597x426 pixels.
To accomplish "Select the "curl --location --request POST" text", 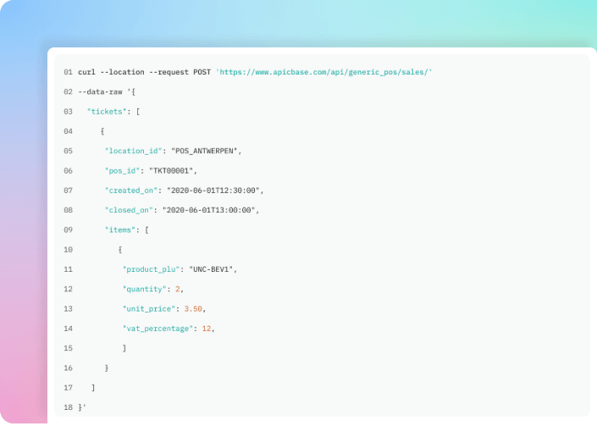I will [144, 72].
